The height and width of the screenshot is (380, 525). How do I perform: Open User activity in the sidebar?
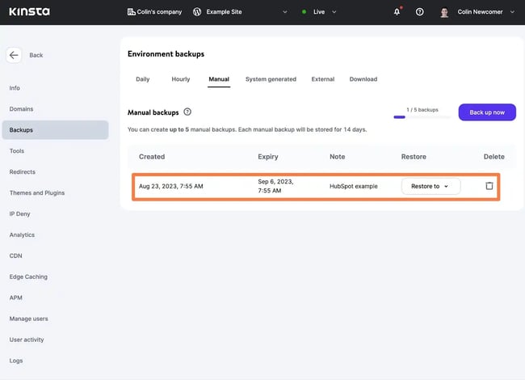(27, 340)
